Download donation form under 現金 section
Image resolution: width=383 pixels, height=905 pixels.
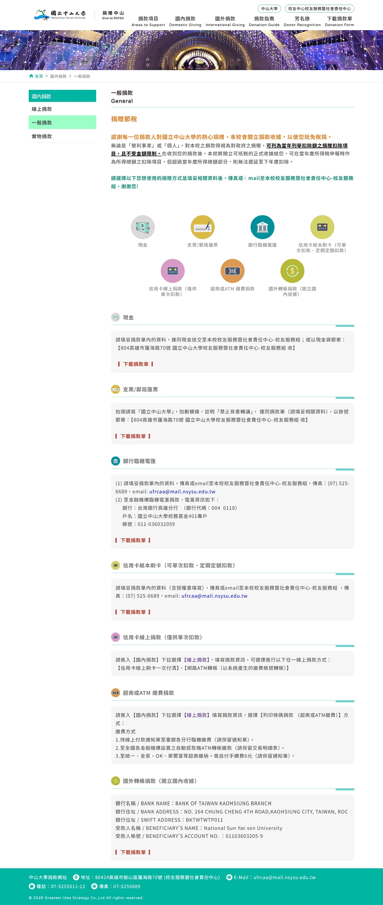pyautogui.click(x=136, y=364)
